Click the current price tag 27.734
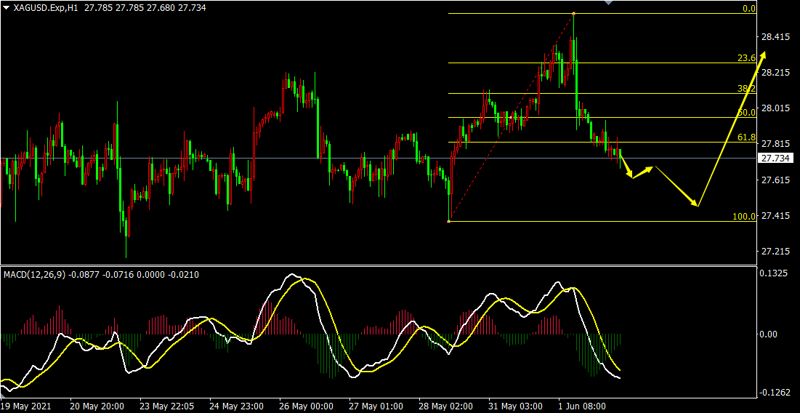The image size is (800, 413). point(777,159)
